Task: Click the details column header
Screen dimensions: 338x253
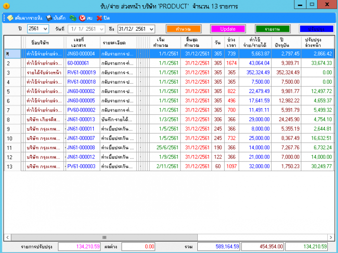Action: [x=118, y=42]
